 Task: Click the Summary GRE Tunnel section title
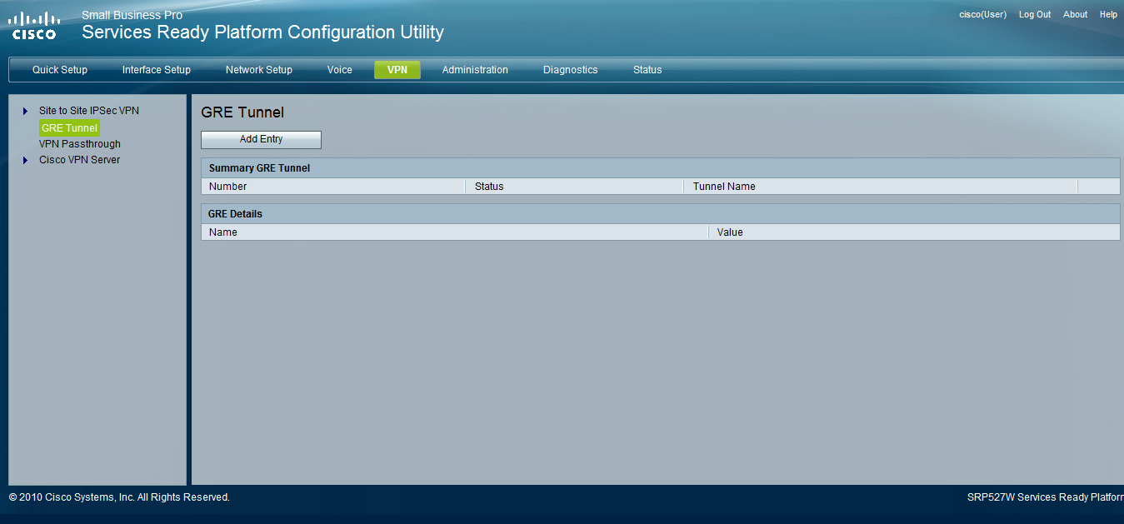tap(259, 168)
